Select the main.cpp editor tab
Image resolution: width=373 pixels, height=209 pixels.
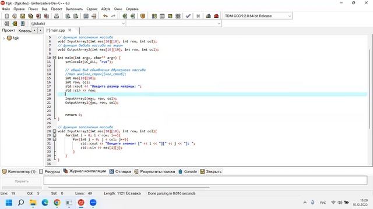pyautogui.click(x=56, y=30)
